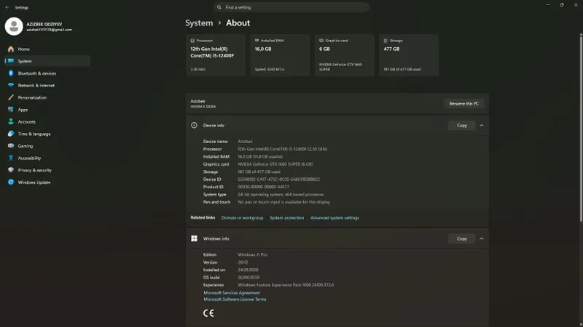Viewport: 583px width, 327px height.
Task: Navigate to Windows Update
Action: click(47, 182)
